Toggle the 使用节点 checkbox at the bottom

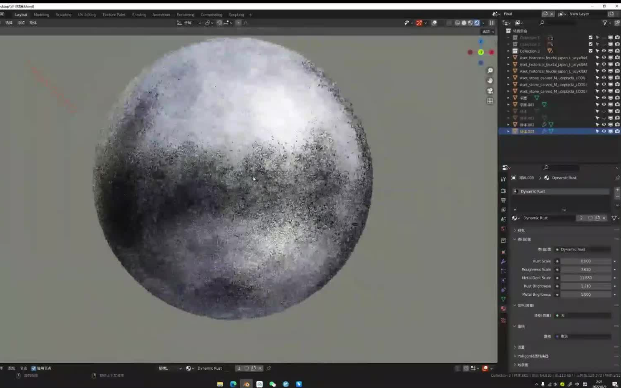tap(34, 368)
